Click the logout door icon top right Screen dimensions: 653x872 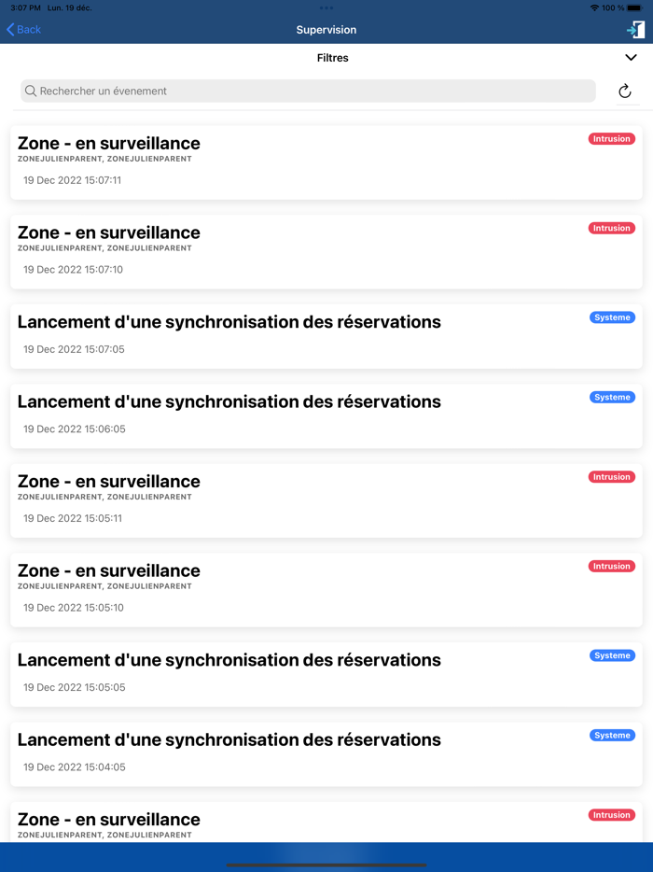(x=634, y=29)
